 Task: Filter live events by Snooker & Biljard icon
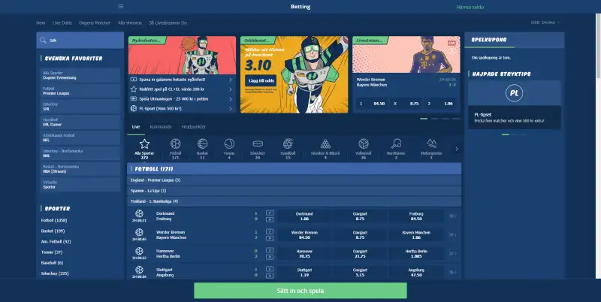point(325,143)
